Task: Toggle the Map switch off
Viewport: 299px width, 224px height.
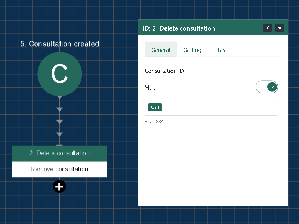Action: point(266,87)
